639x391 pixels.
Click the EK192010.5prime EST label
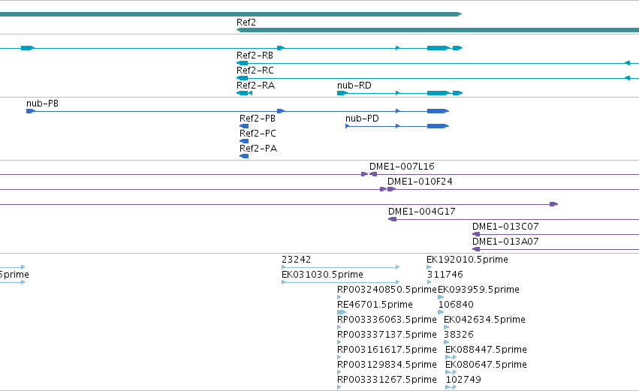(467, 260)
